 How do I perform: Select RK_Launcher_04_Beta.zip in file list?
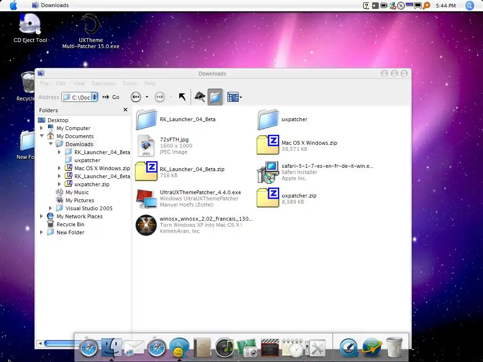click(146, 171)
